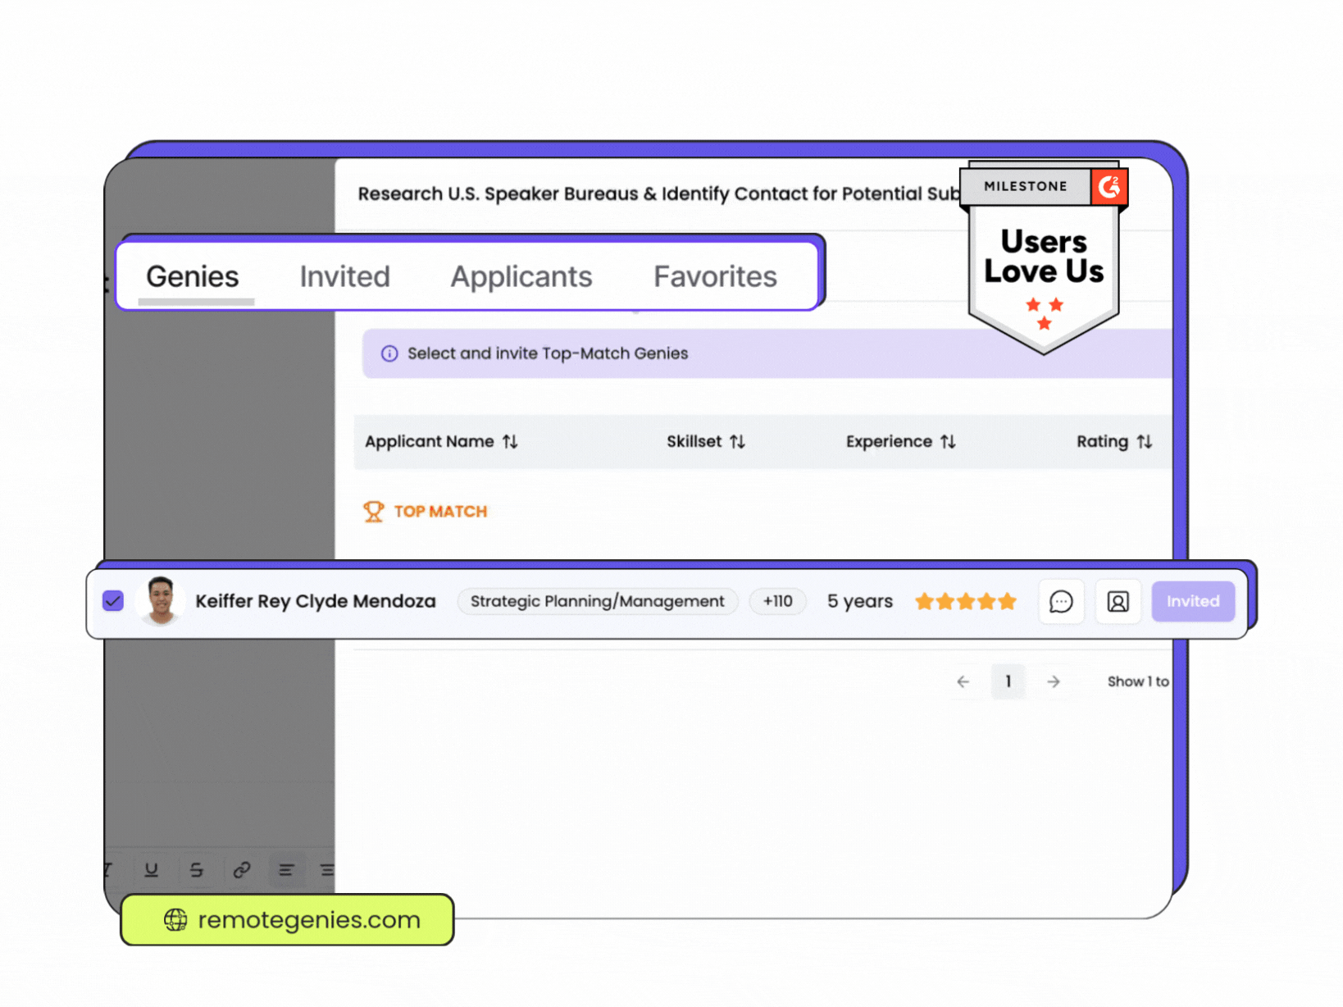View Keiffer's profile card icon

point(1118,601)
